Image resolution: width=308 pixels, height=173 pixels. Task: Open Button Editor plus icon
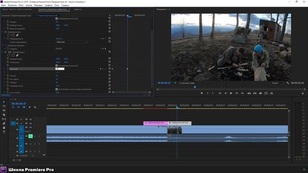[x=303, y=93]
